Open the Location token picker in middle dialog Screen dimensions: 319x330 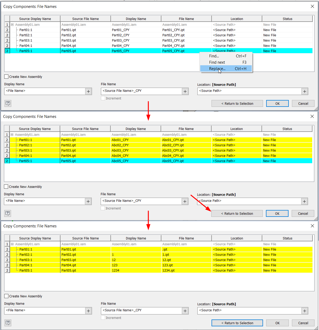[304, 201]
